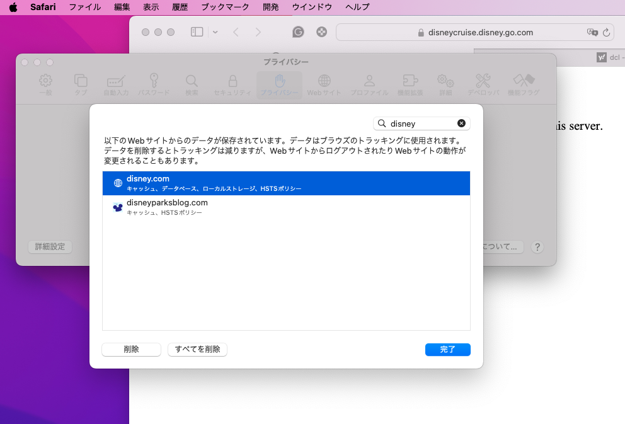This screenshot has width=625, height=424.
Task: Open the 履歴 menu
Action: point(180,7)
